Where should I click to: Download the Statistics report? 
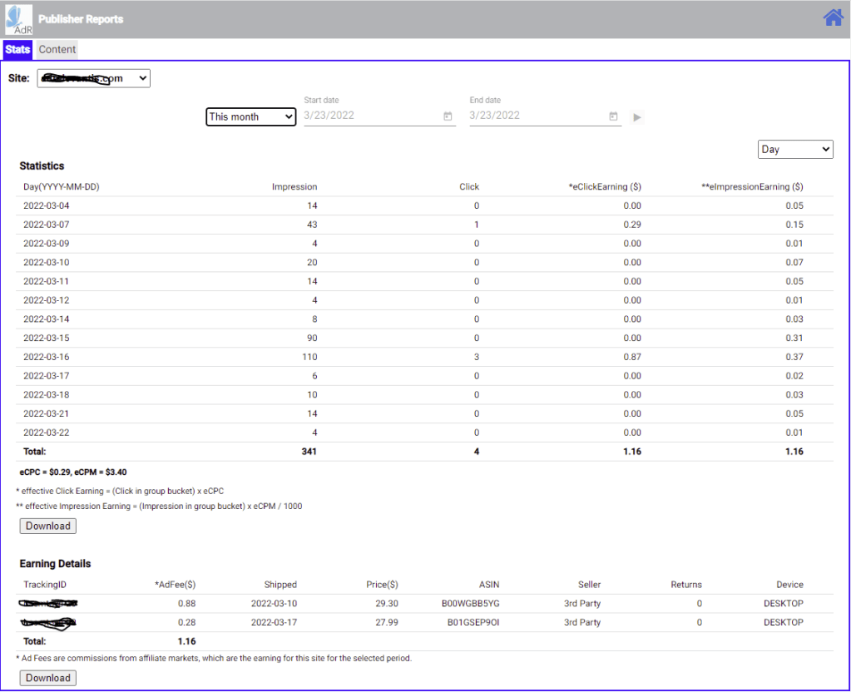point(48,526)
